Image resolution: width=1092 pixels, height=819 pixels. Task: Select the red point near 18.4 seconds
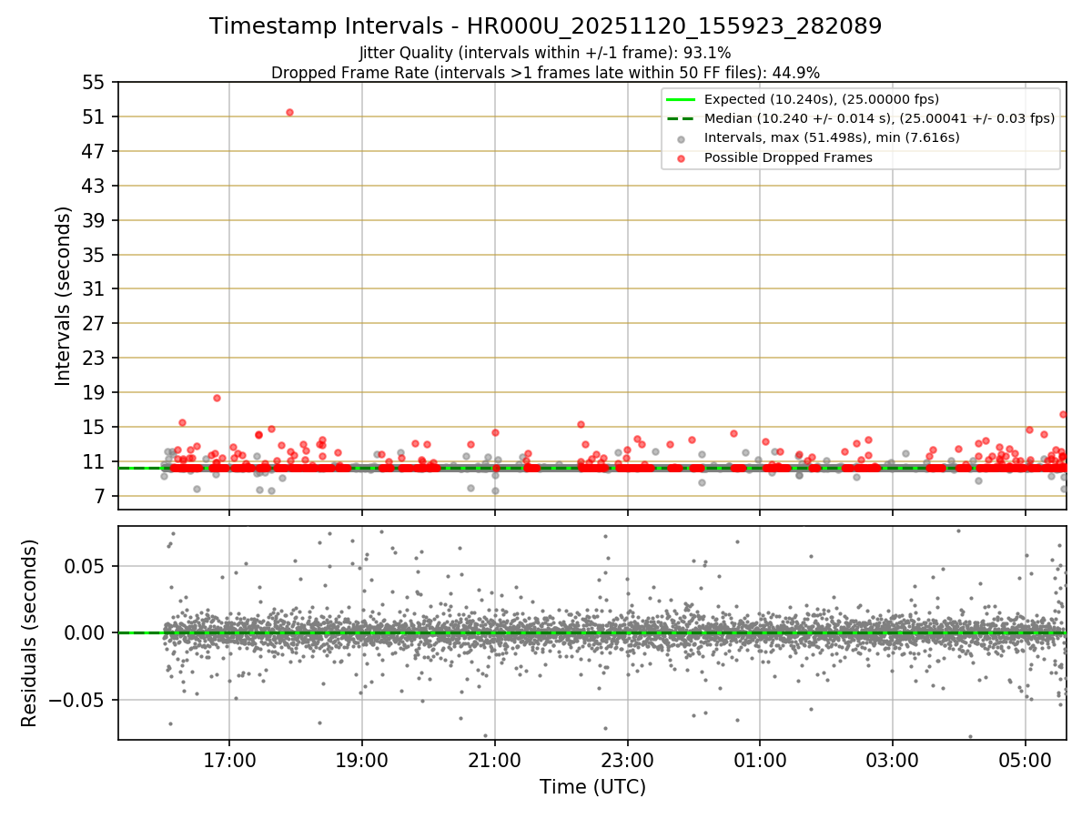click(x=217, y=398)
